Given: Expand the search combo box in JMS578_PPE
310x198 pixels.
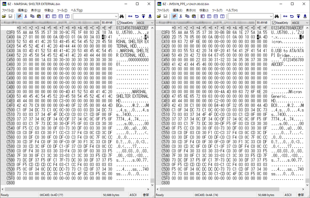Looking at the screenshot, I should [x=271, y=16].
